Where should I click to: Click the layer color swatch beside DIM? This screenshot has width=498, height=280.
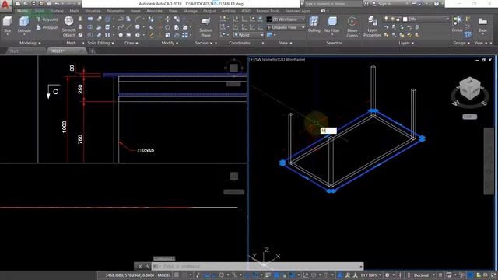[405, 19]
